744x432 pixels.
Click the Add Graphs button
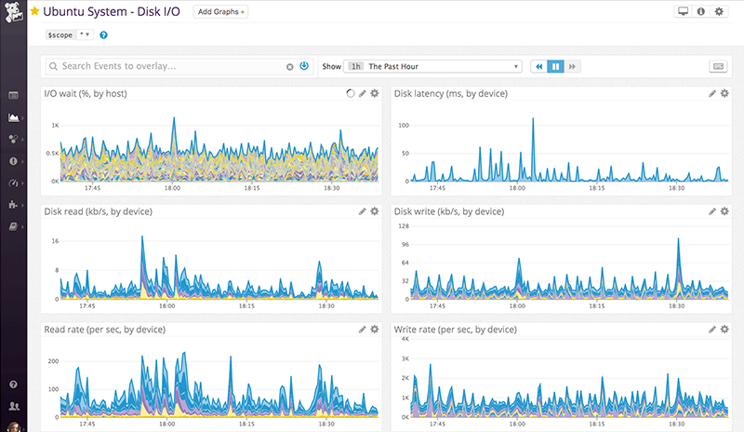220,12
